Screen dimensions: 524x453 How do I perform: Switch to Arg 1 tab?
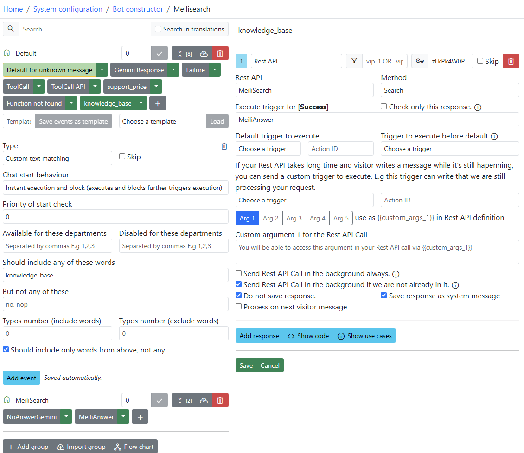(x=247, y=218)
